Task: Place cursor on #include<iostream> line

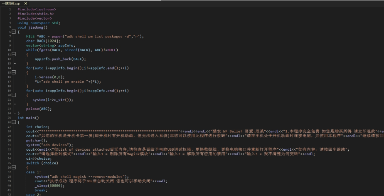Action: [x=37, y=9]
